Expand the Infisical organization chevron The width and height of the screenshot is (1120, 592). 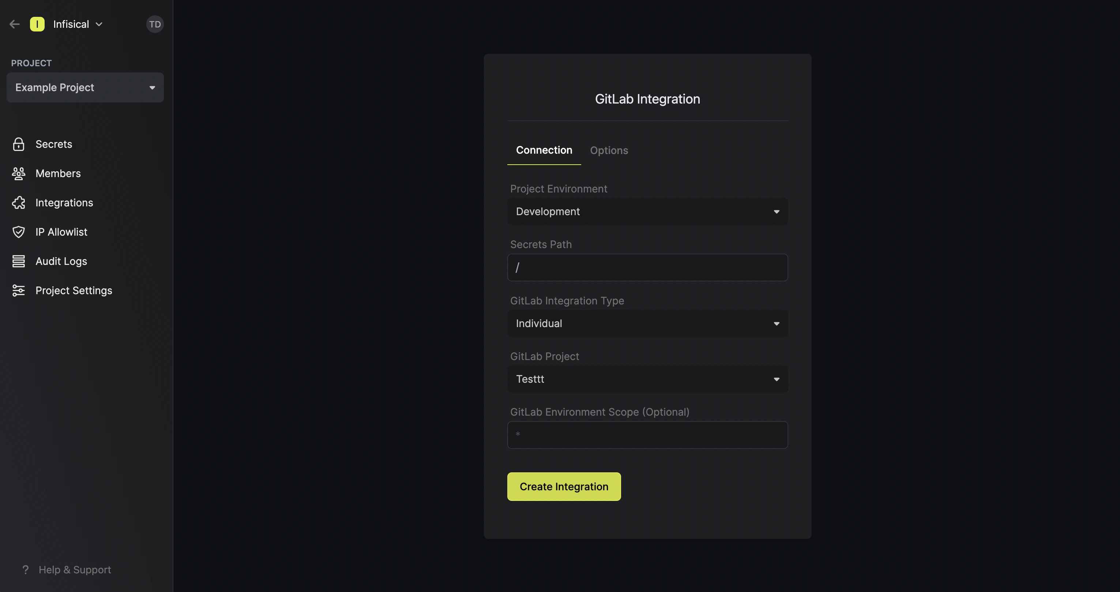pos(99,25)
